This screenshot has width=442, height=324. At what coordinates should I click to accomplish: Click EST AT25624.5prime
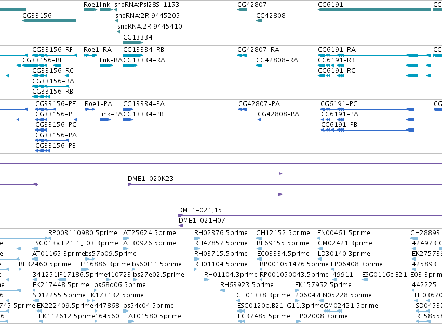pyautogui.click(x=150, y=233)
